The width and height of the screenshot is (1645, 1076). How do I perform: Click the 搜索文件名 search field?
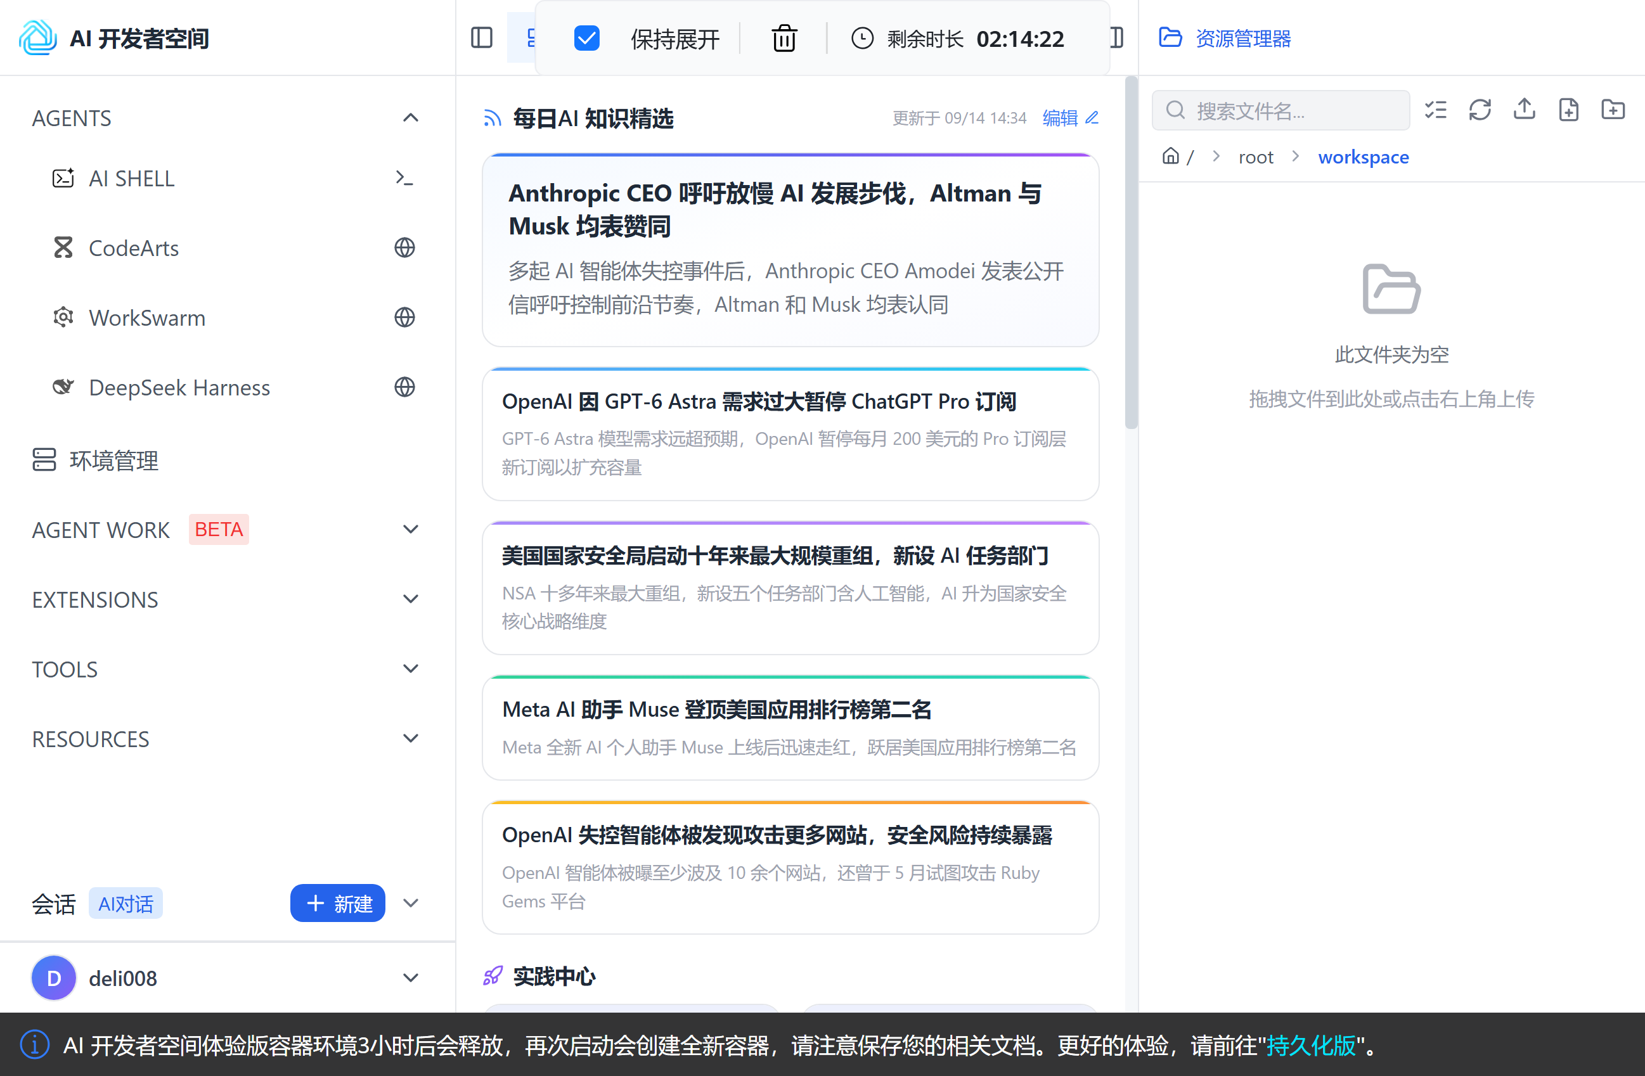[x=1280, y=110]
